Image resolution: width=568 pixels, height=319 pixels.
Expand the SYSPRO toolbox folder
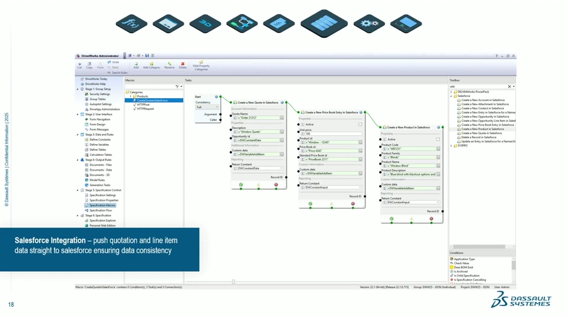tap(451, 146)
